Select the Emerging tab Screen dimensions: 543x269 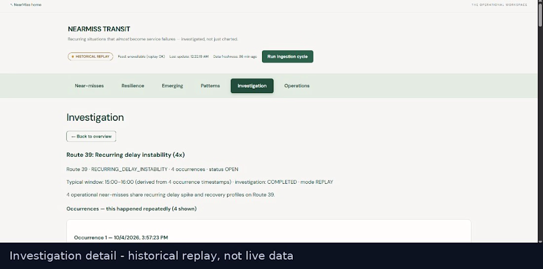172,86
